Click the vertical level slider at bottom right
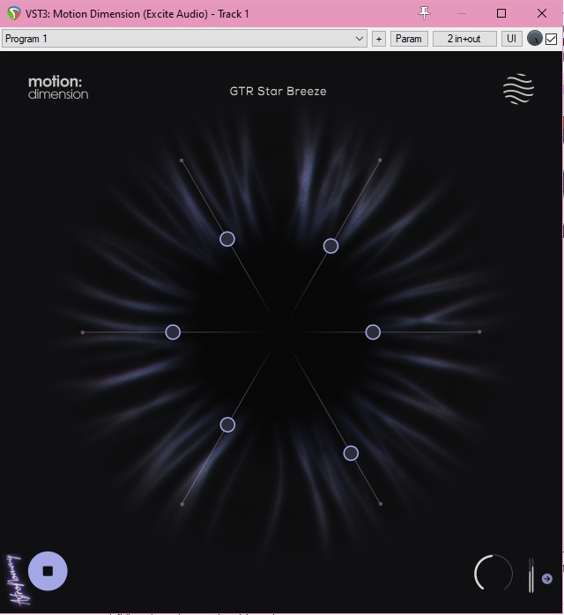Viewport: 564px width, 615px height. point(531,575)
